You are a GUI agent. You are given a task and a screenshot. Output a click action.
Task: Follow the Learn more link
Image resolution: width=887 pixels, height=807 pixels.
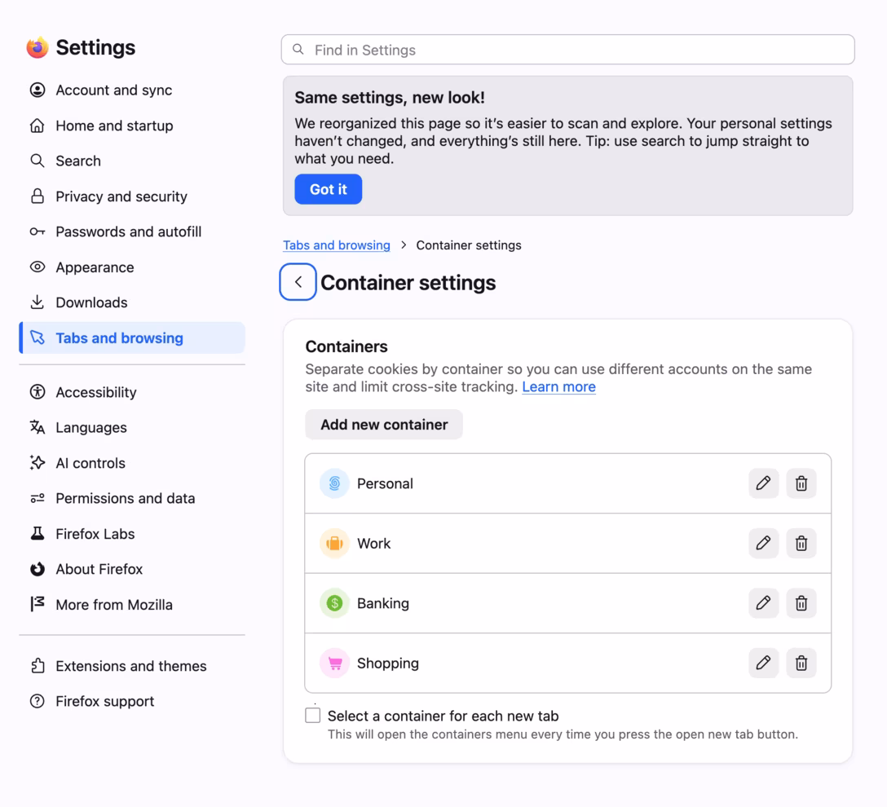[559, 387]
